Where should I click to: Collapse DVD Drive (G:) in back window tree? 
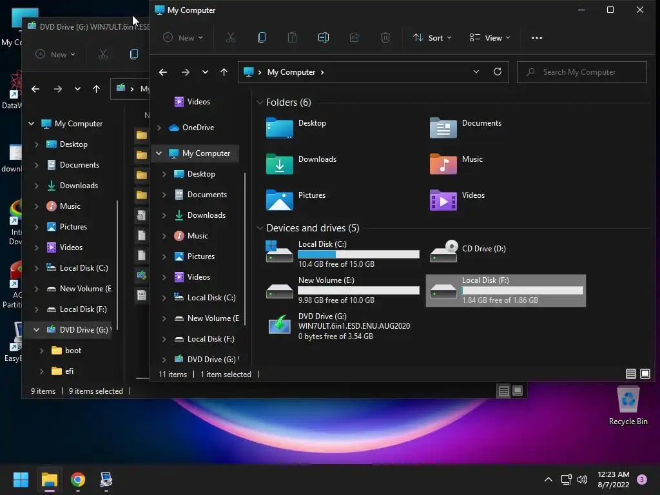(36, 329)
